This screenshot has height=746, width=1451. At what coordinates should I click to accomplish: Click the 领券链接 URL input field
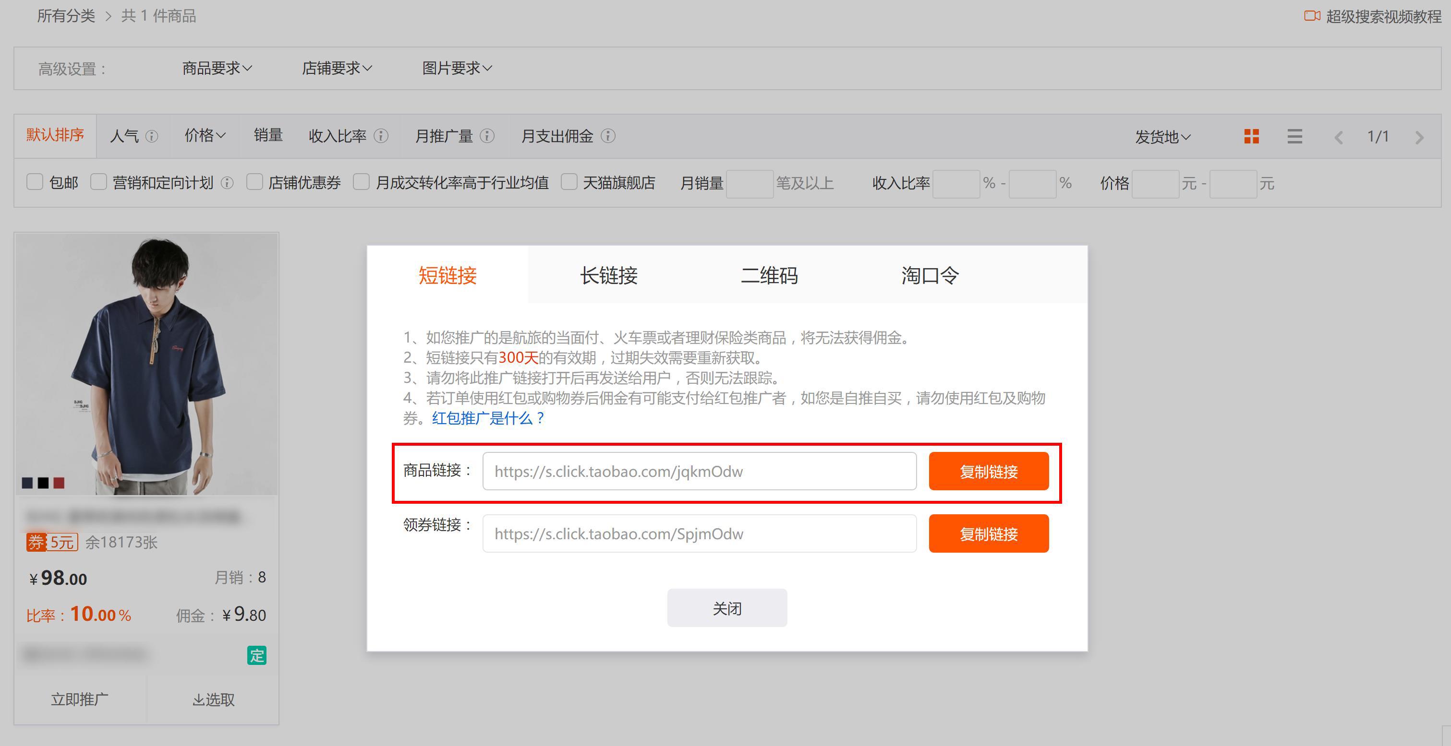pos(699,533)
